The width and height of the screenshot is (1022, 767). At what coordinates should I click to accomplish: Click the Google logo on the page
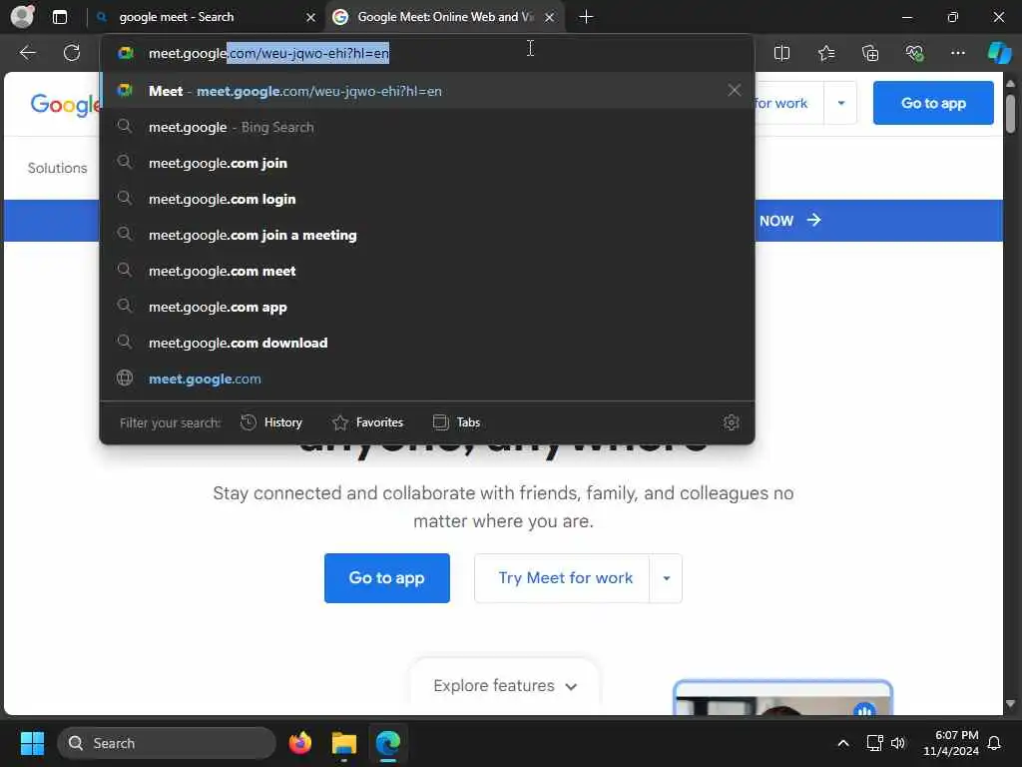(65, 104)
